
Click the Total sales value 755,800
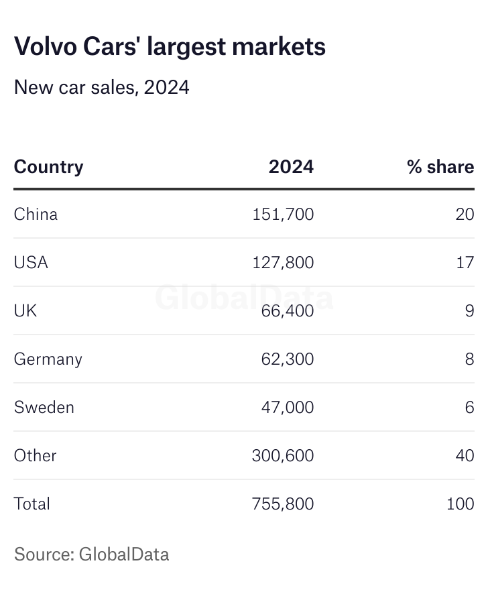[x=283, y=503]
